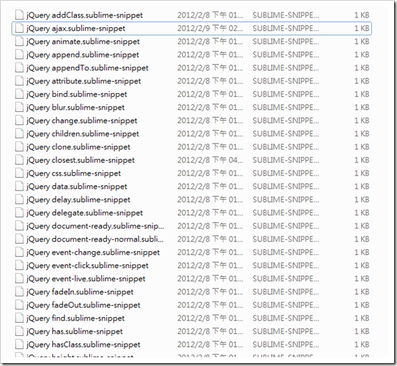Select the jQuery data.sublime-snippet file icon
This screenshot has height=366, width=397.
point(20,186)
